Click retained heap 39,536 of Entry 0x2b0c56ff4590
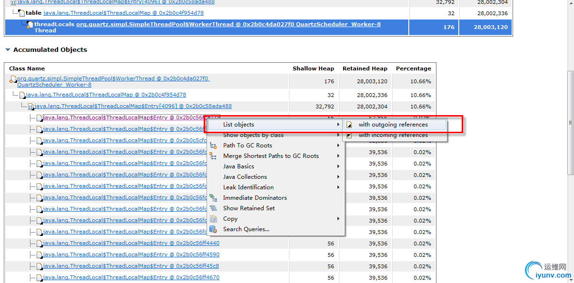 click(378, 255)
